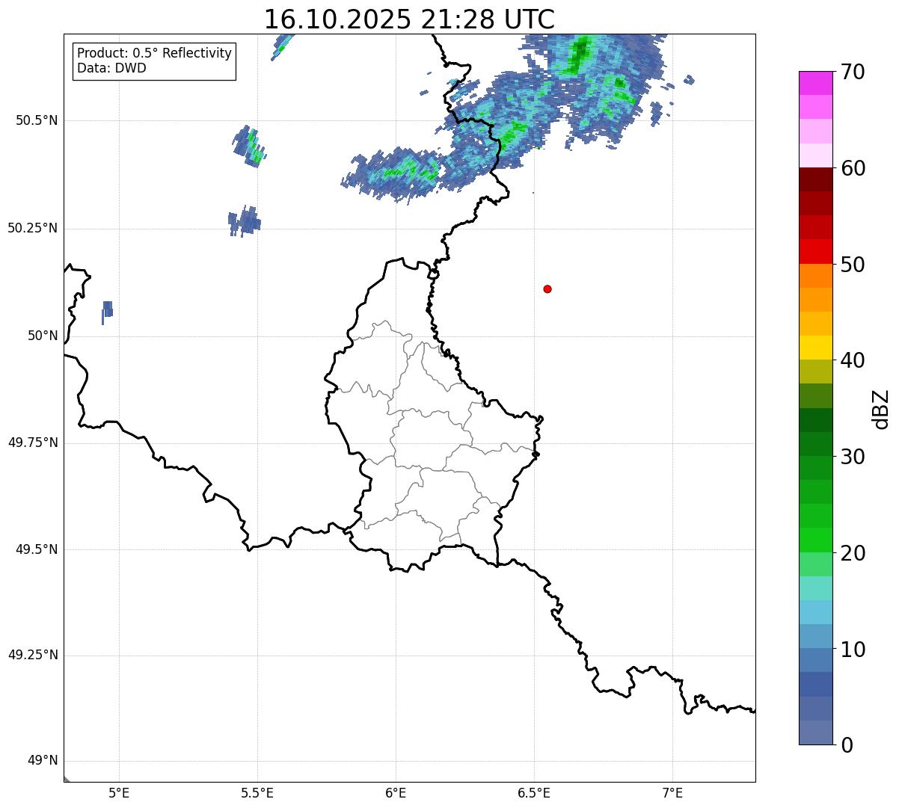Click the dBZ colorbar axis label
This screenshot has width=899, height=808.
tap(881, 409)
